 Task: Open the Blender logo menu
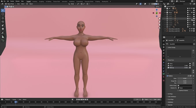pyautogui.click(x=2, y=1)
